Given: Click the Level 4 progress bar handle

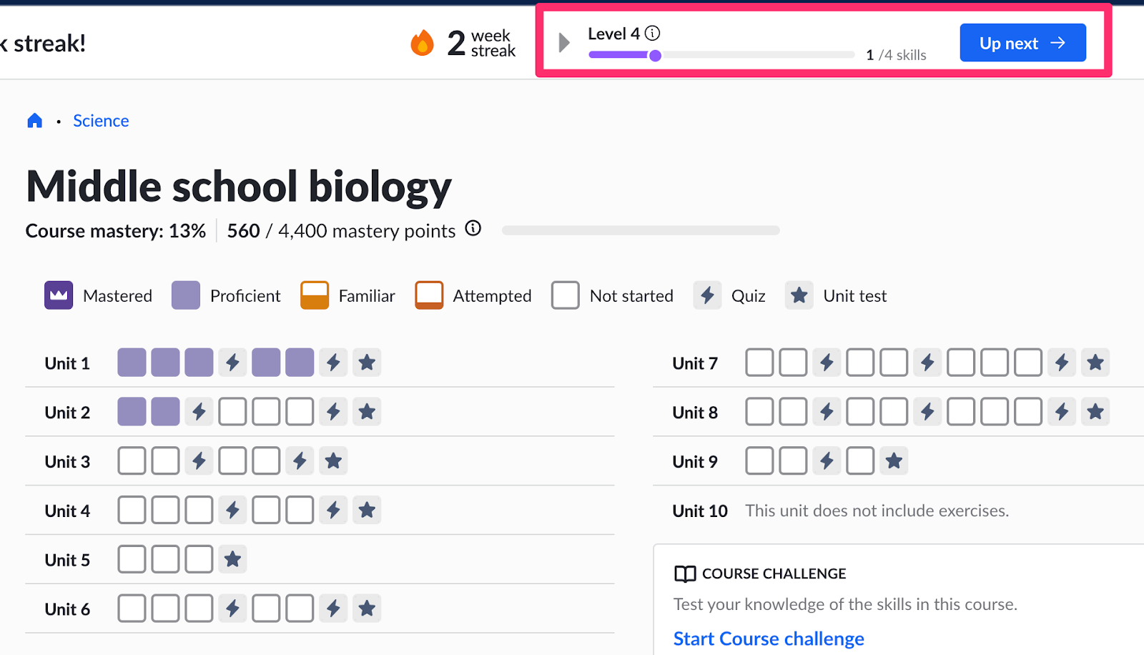Looking at the screenshot, I should (x=655, y=56).
